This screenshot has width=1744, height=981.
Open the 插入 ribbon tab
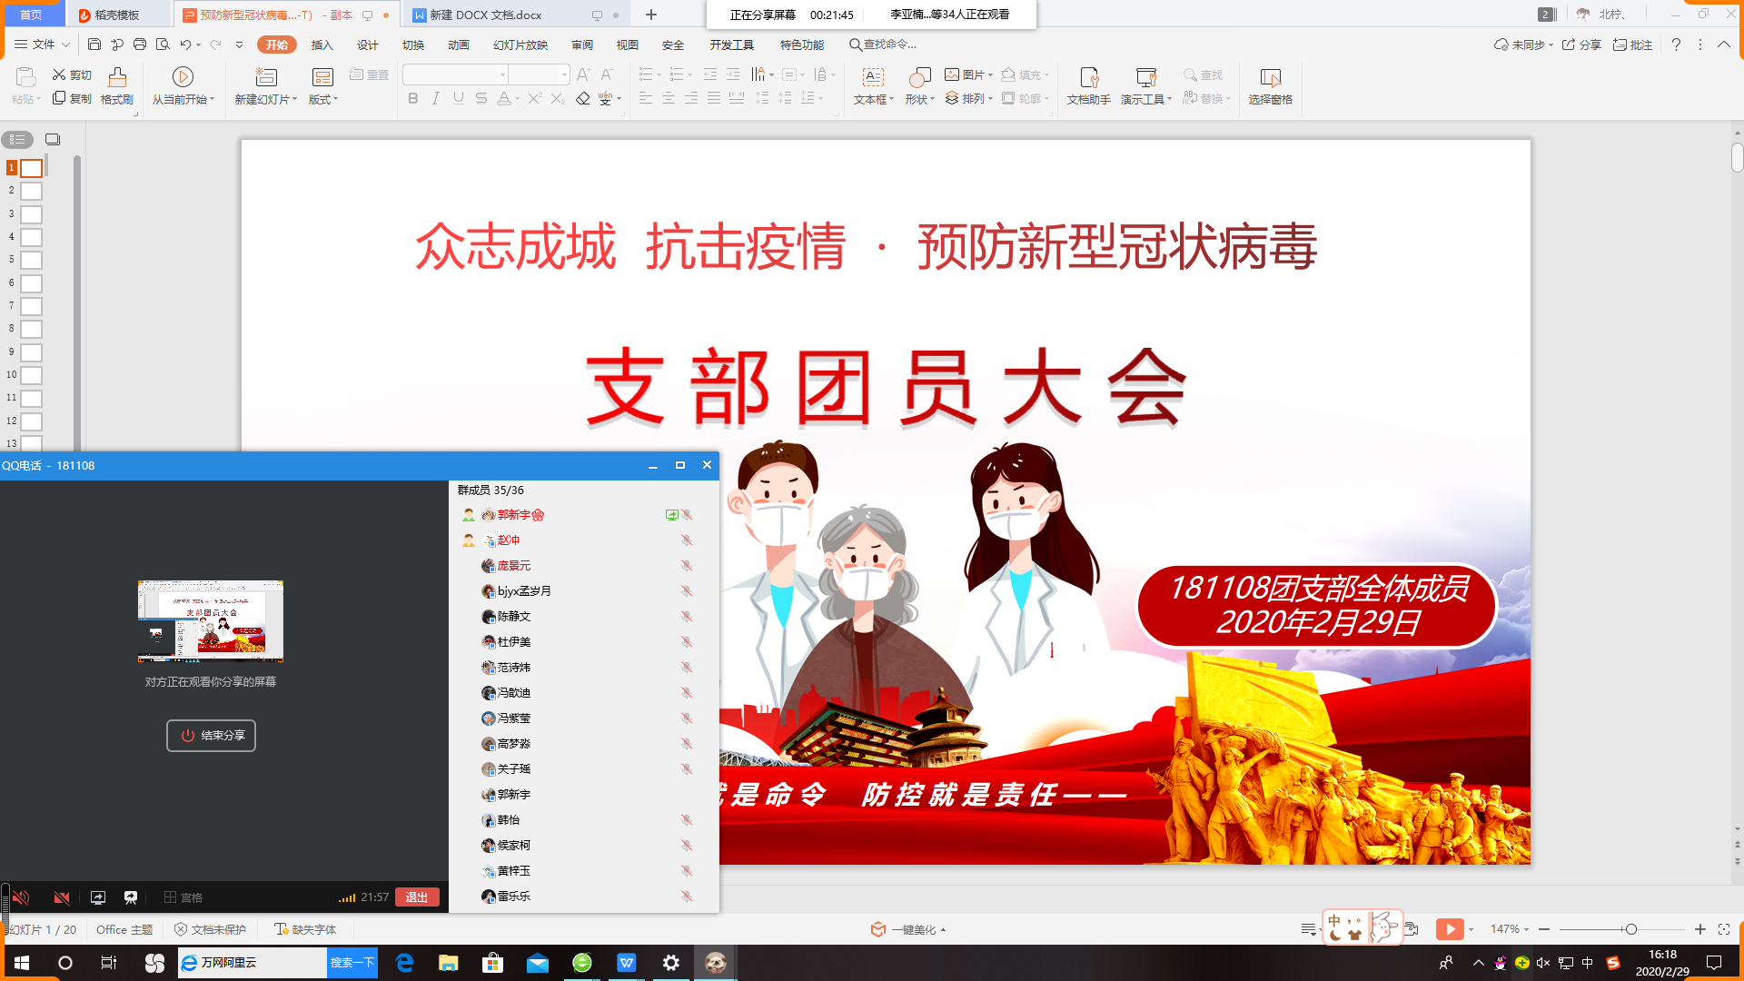tap(322, 45)
